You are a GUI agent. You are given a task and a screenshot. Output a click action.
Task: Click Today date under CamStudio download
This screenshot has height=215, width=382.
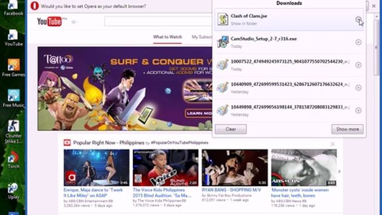236,47
